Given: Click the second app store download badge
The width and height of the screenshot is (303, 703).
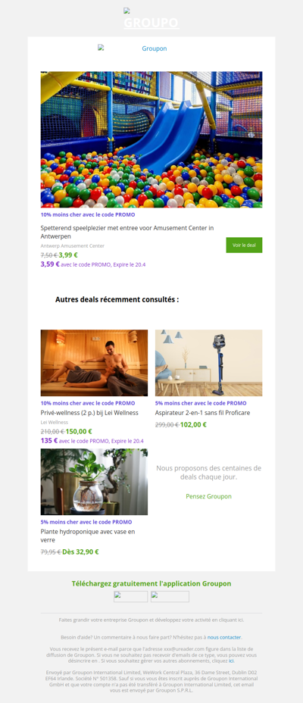Looking at the screenshot, I should click(170, 596).
